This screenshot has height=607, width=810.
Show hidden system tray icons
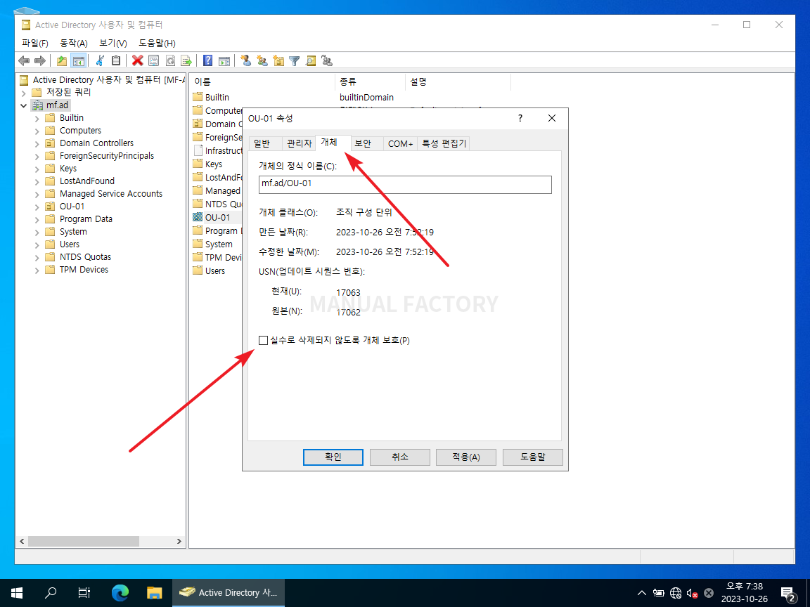(641, 593)
